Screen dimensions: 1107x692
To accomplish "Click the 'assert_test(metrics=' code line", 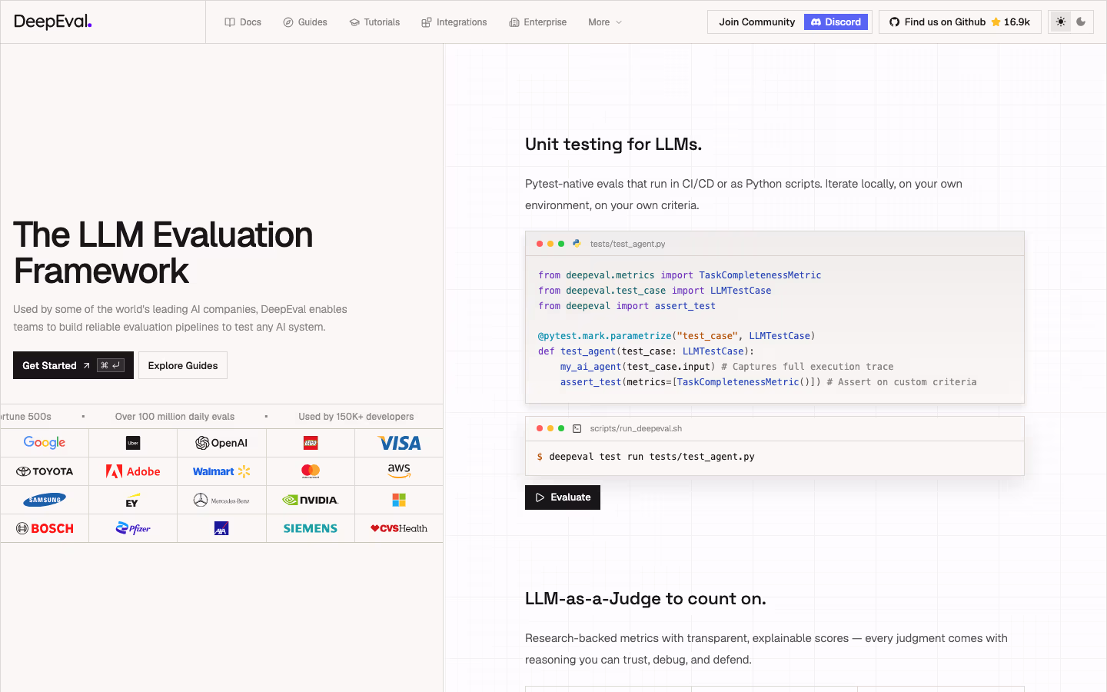I will [x=769, y=382].
